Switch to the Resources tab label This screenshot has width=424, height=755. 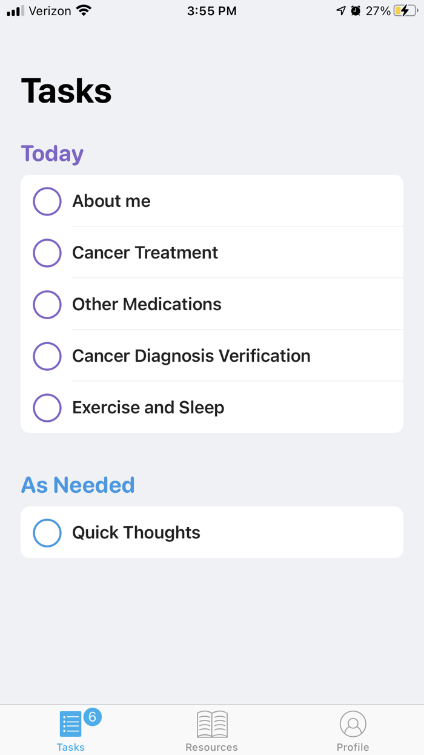[x=212, y=747]
